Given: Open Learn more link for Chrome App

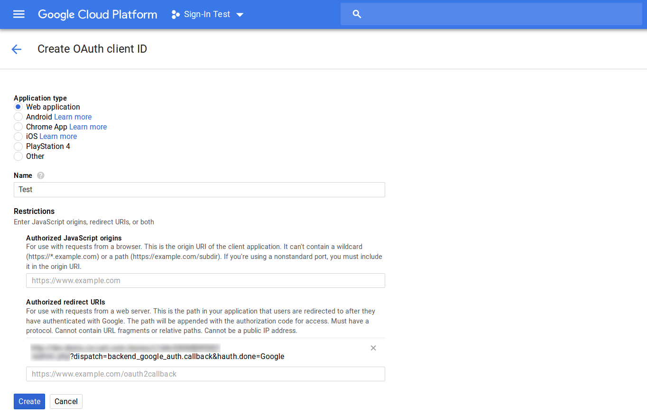Looking at the screenshot, I should click(x=88, y=127).
